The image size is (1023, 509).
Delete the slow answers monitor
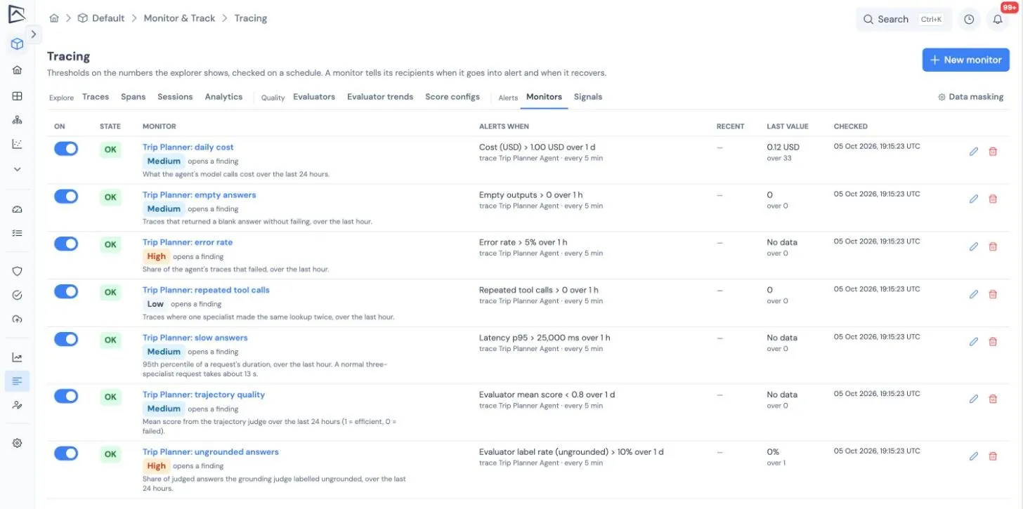coord(993,342)
